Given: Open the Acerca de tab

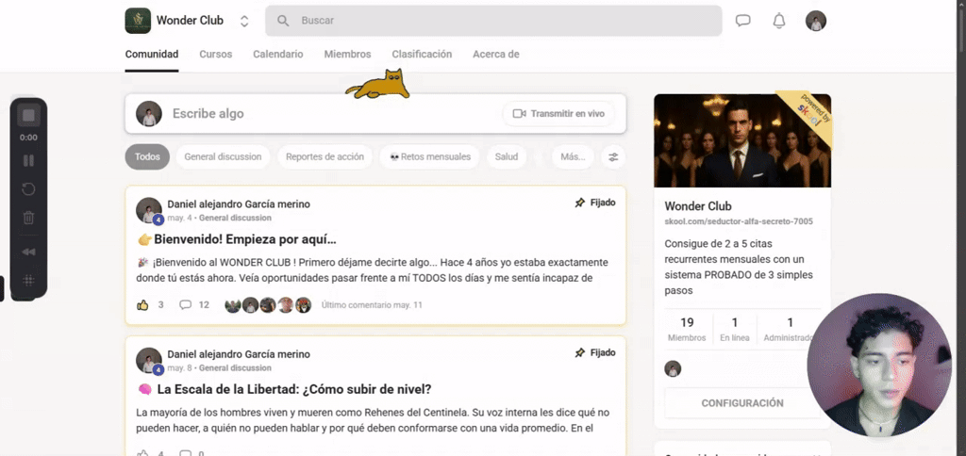Looking at the screenshot, I should click(x=496, y=54).
